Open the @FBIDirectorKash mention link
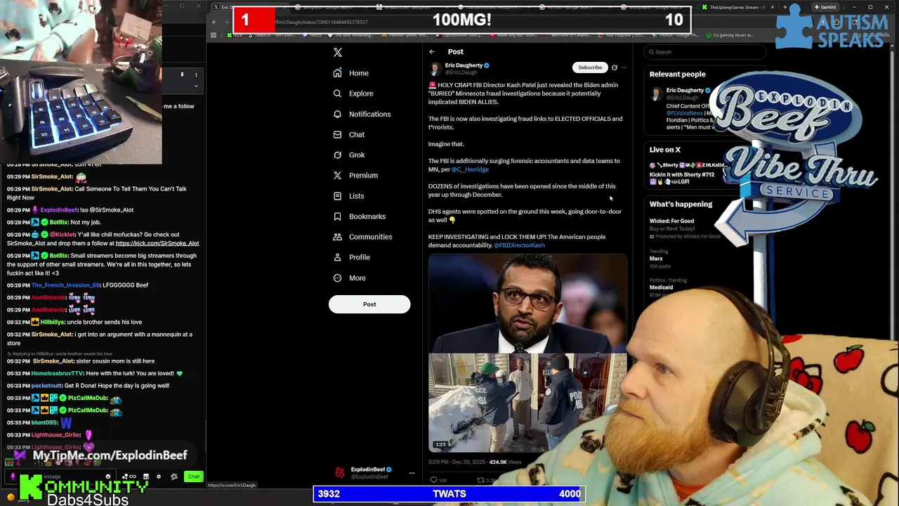The width and height of the screenshot is (899, 506). pos(519,245)
